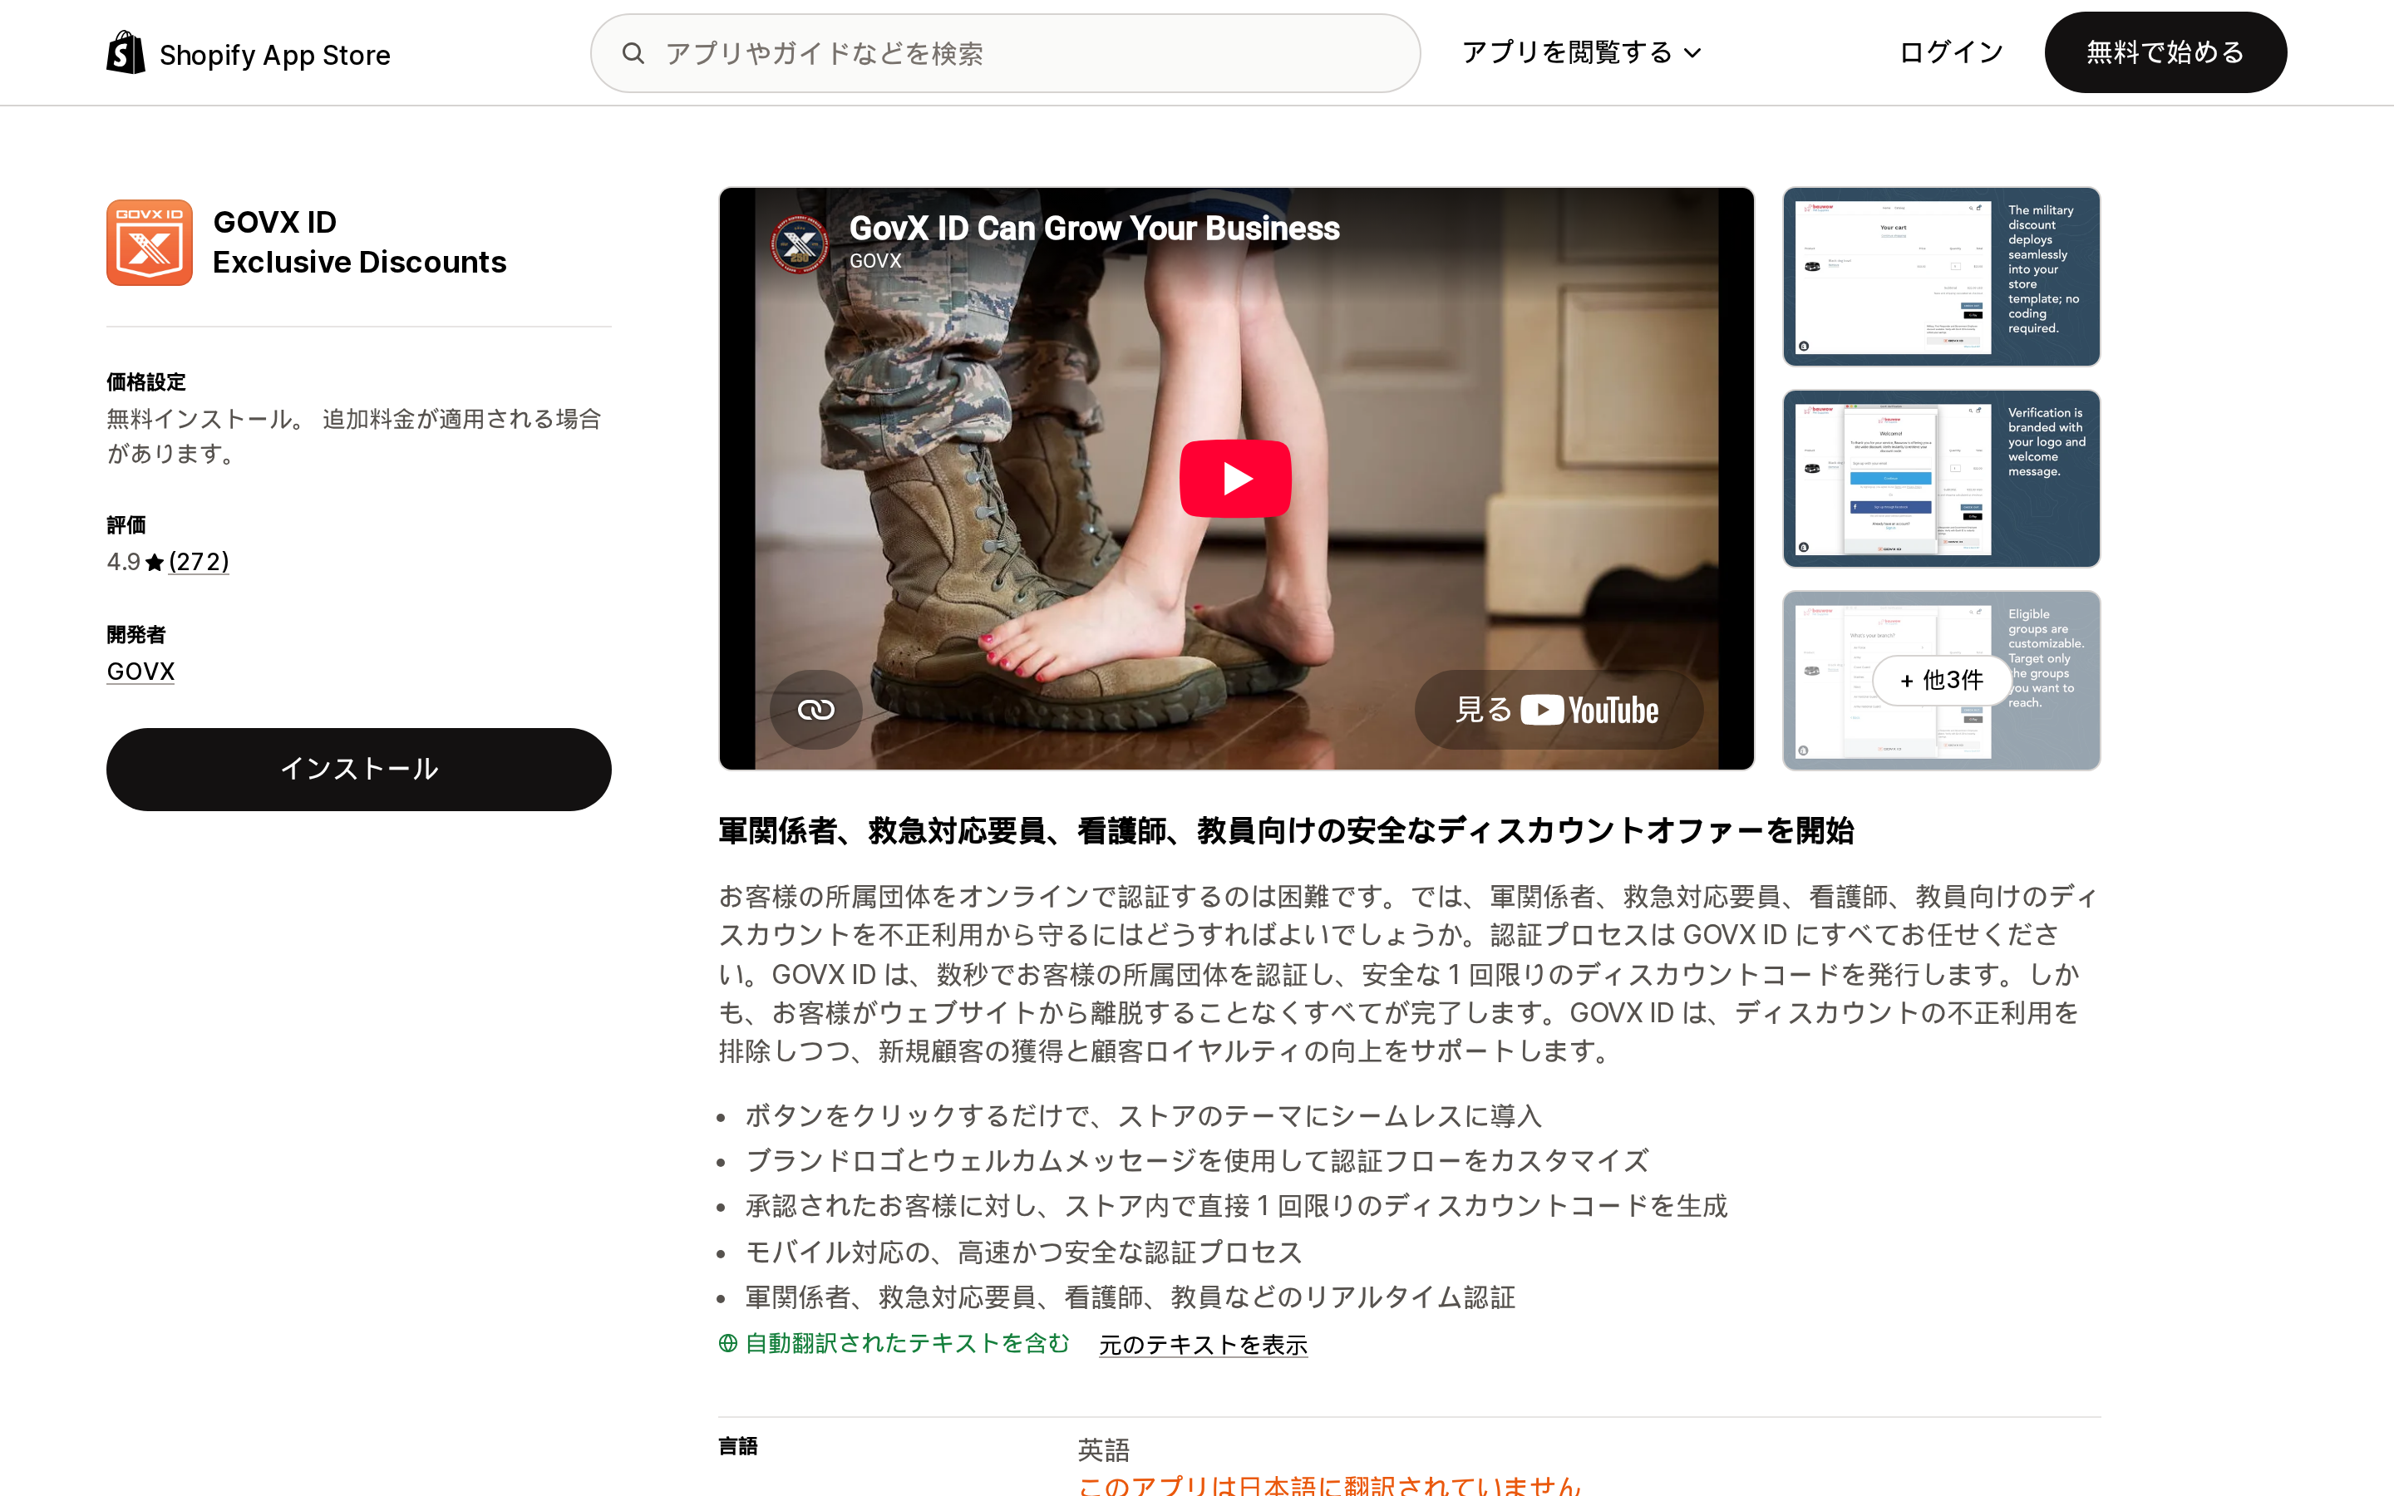
Task: Click the 開発者 heading
Action: (x=136, y=635)
